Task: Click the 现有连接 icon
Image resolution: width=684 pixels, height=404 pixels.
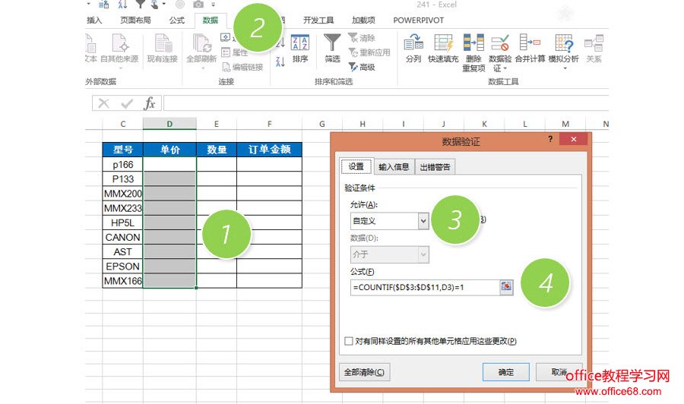Action: 163,48
